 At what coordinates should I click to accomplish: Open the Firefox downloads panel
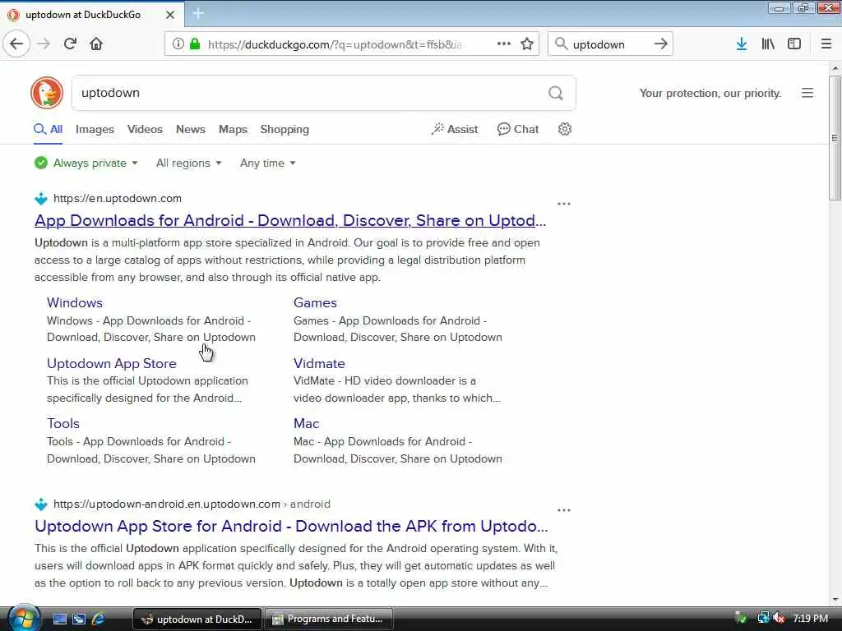(x=742, y=44)
